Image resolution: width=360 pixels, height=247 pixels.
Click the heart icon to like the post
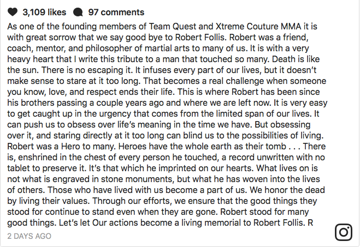coord(12,12)
